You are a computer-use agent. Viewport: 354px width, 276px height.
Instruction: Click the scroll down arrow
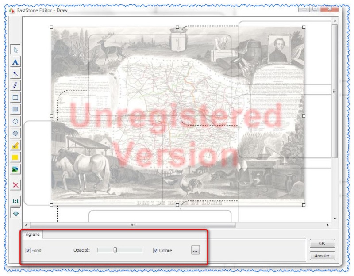point(335,218)
